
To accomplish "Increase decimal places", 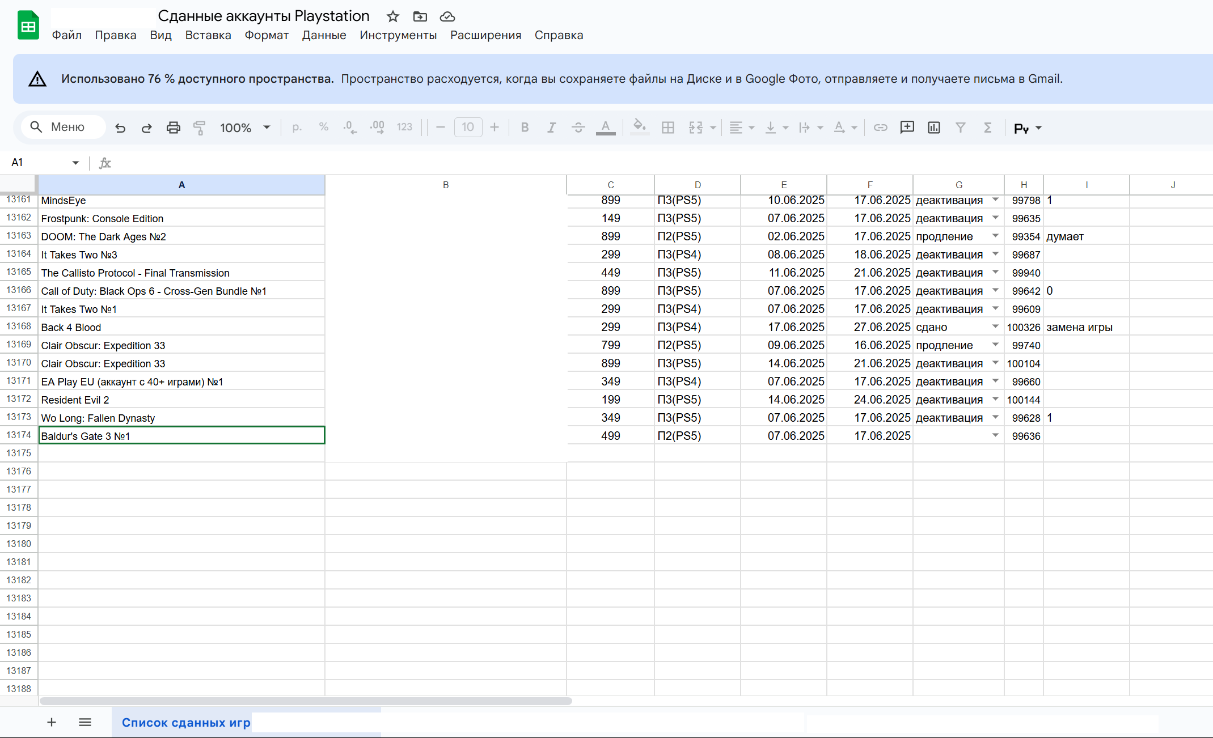I will pyautogui.click(x=377, y=128).
